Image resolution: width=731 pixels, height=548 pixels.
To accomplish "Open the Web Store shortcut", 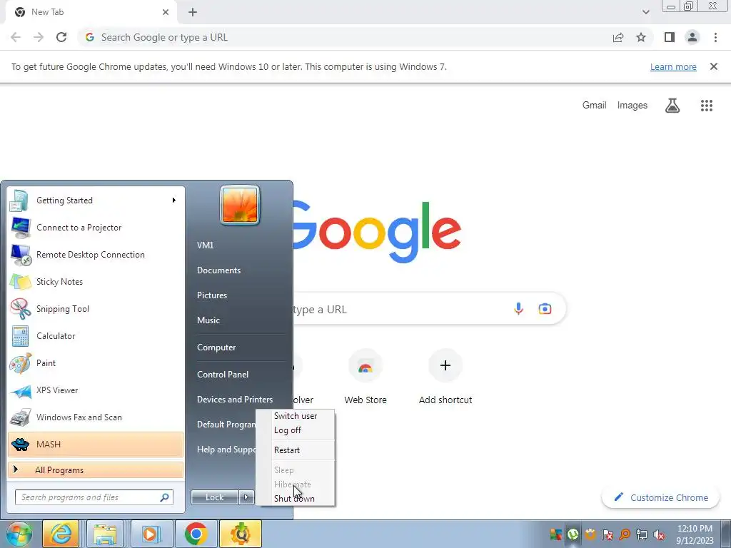I will point(365,377).
